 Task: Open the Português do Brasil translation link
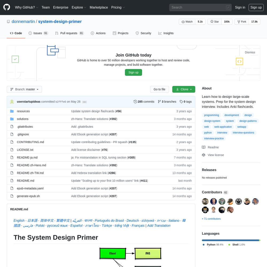pyautogui.click(x=109, y=221)
